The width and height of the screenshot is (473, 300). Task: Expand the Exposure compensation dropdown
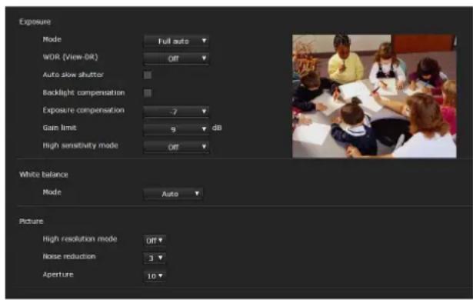coord(176,112)
